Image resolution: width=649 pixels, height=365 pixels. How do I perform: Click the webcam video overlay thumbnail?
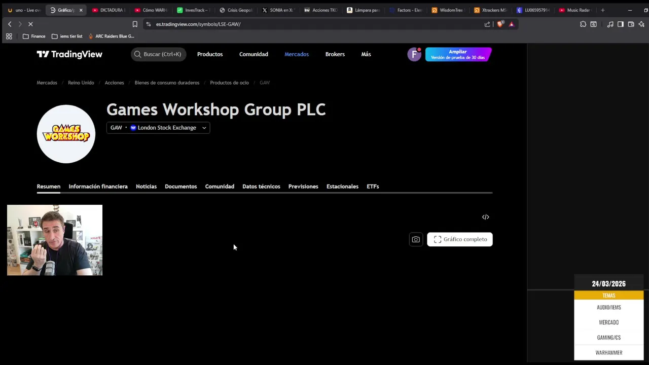(x=55, y=240)
